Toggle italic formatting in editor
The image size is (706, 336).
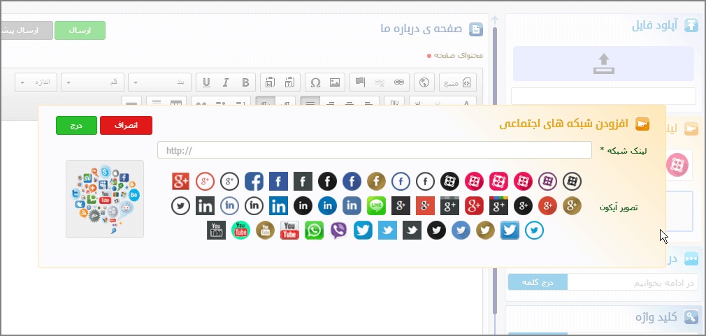(x=225, y=82)
